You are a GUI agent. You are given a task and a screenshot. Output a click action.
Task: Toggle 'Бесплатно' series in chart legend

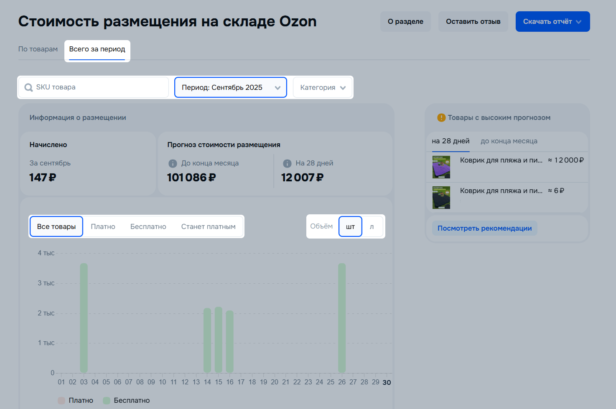pyautogui.click(x=107, y=400)
